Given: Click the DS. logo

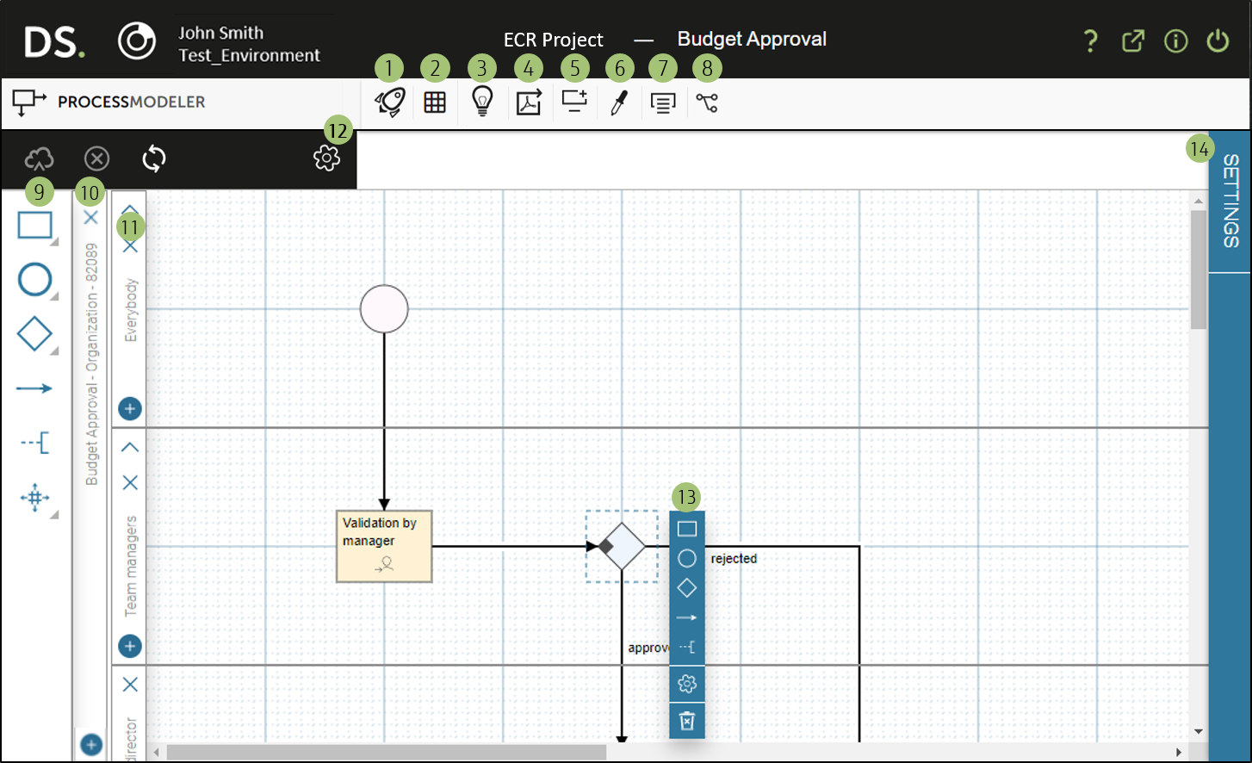Looking at the screenshot, I should pos(54,41).
